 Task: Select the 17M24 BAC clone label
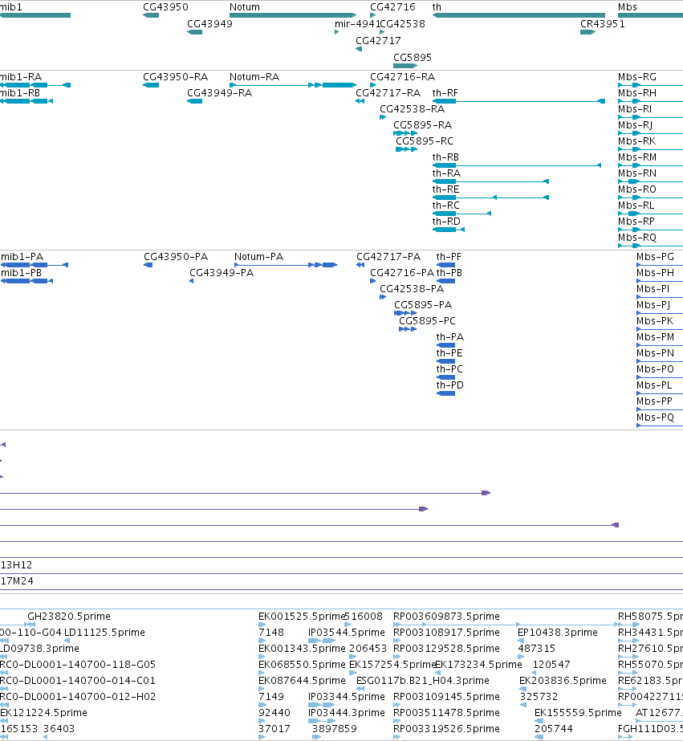(x=17, y=581)
